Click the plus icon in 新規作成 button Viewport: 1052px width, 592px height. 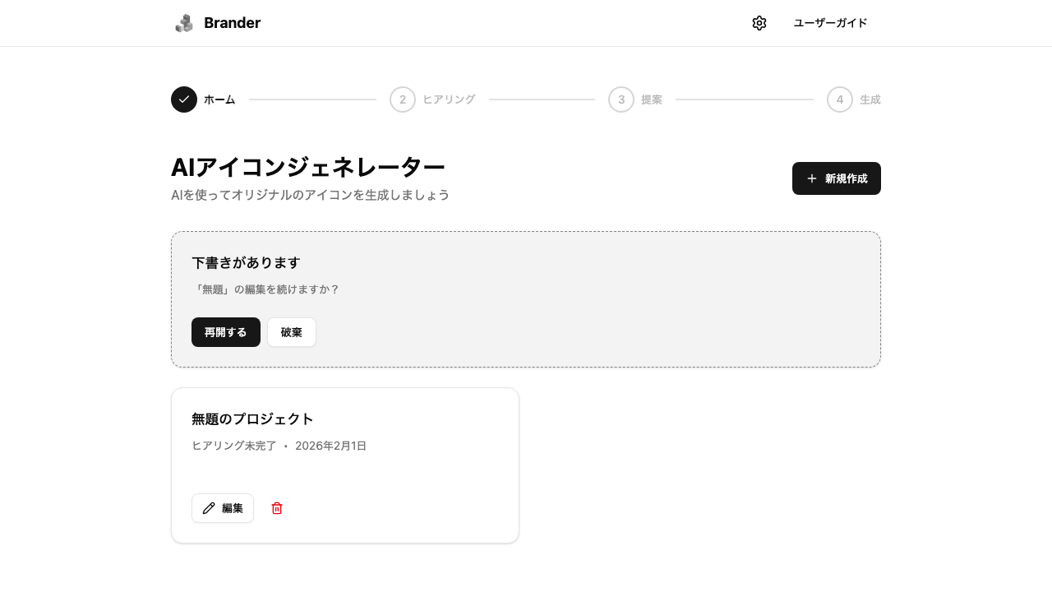812,178
